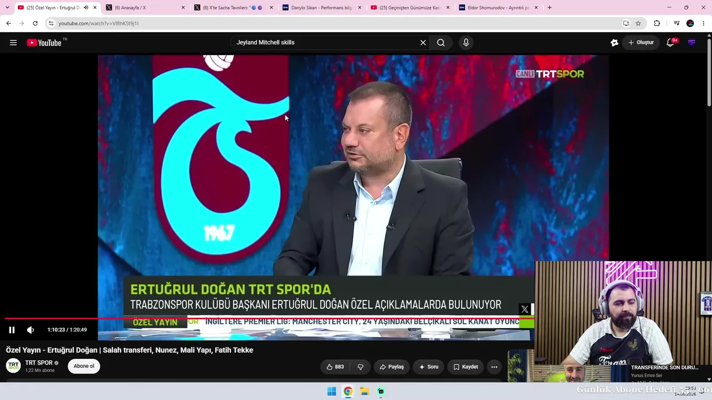This screenshot has height=400, width=712.
Task: Open a new browser tab
Action: 550,8
